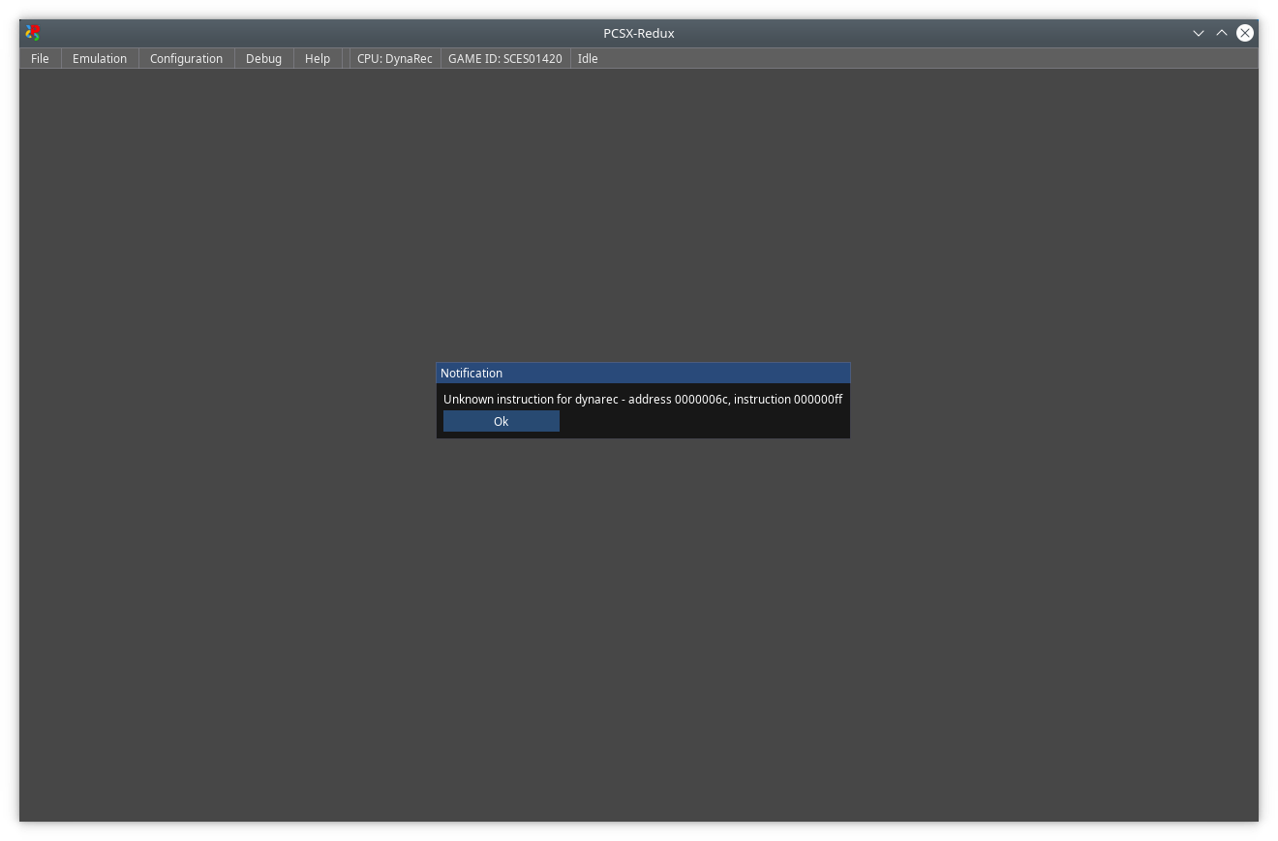Click the PCSX-Redux window title text

639,32
